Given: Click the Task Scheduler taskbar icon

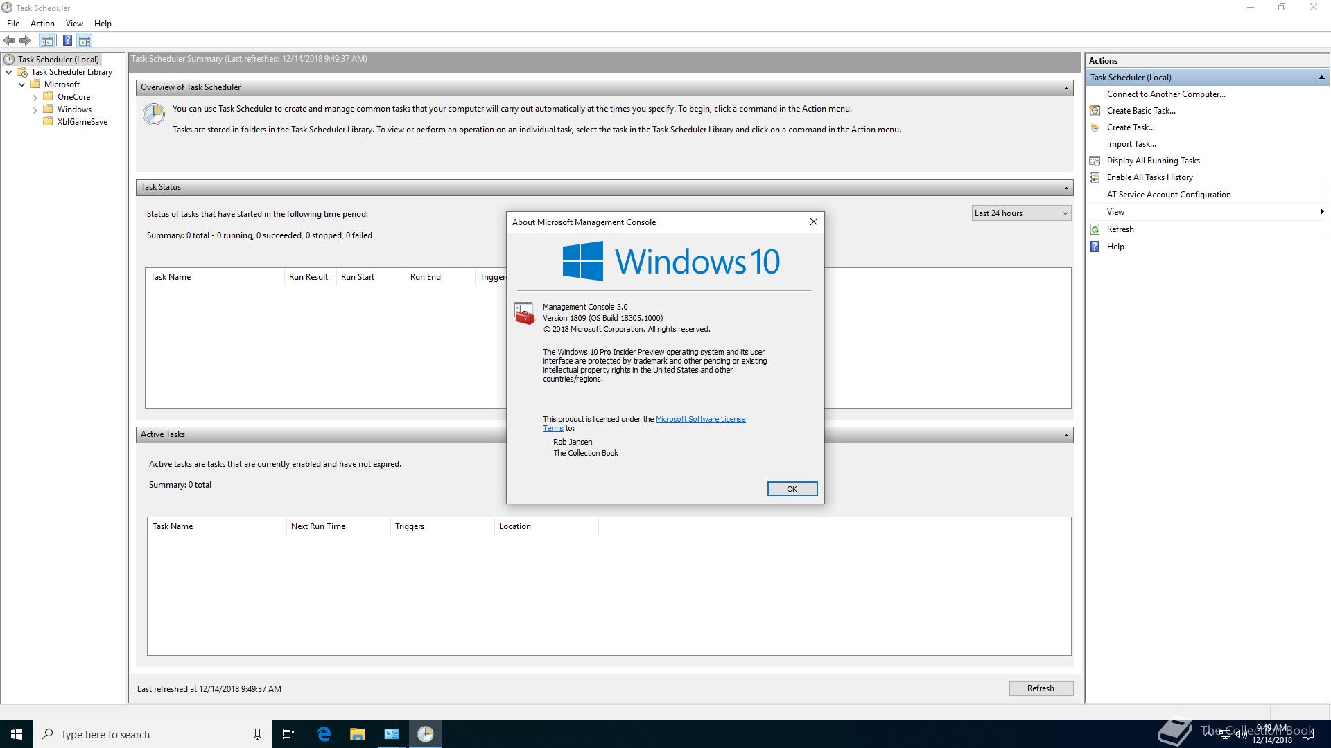Looking at the screenshot, I should 426,734.
